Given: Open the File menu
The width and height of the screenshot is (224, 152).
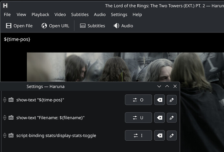Looking at the screenshot, I should pos(7,15).
